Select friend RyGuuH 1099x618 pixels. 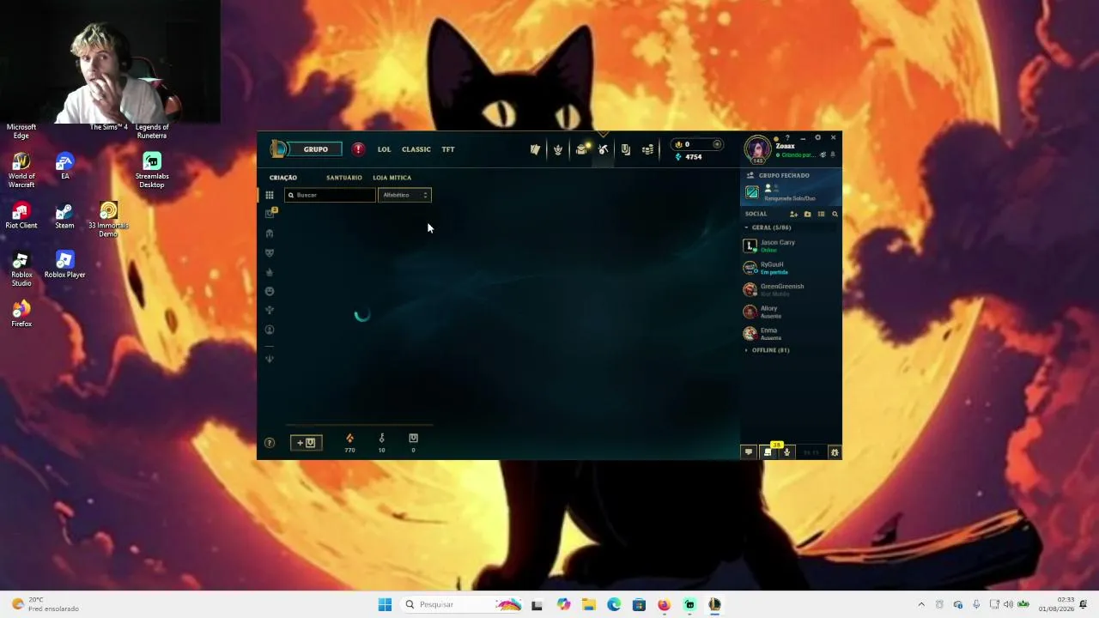pyautogui.click(x=791, y=268)
